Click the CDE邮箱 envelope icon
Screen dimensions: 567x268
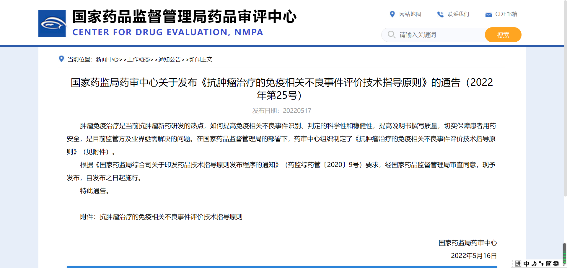[x=488, y=14]
